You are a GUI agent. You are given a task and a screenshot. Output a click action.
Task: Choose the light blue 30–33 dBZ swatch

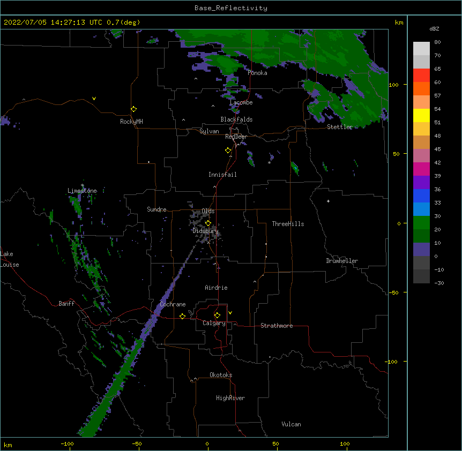(421, 209)
